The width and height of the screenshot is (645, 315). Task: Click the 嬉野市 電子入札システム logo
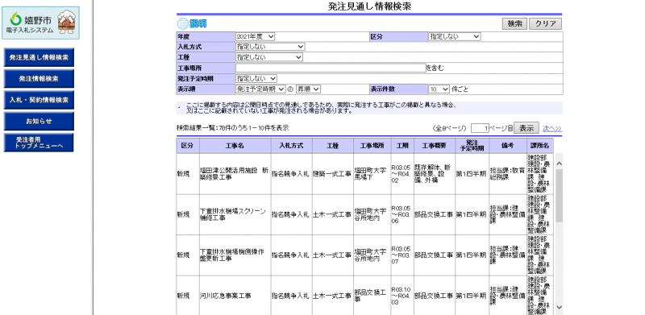pyautogui.click(x=40, y=23)
